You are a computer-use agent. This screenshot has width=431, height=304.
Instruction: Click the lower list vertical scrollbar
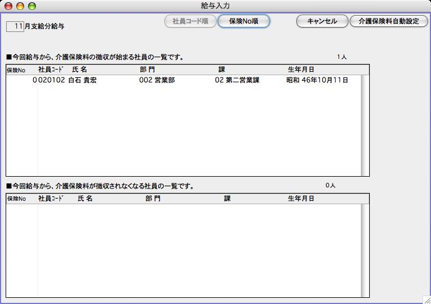point(365,250)
